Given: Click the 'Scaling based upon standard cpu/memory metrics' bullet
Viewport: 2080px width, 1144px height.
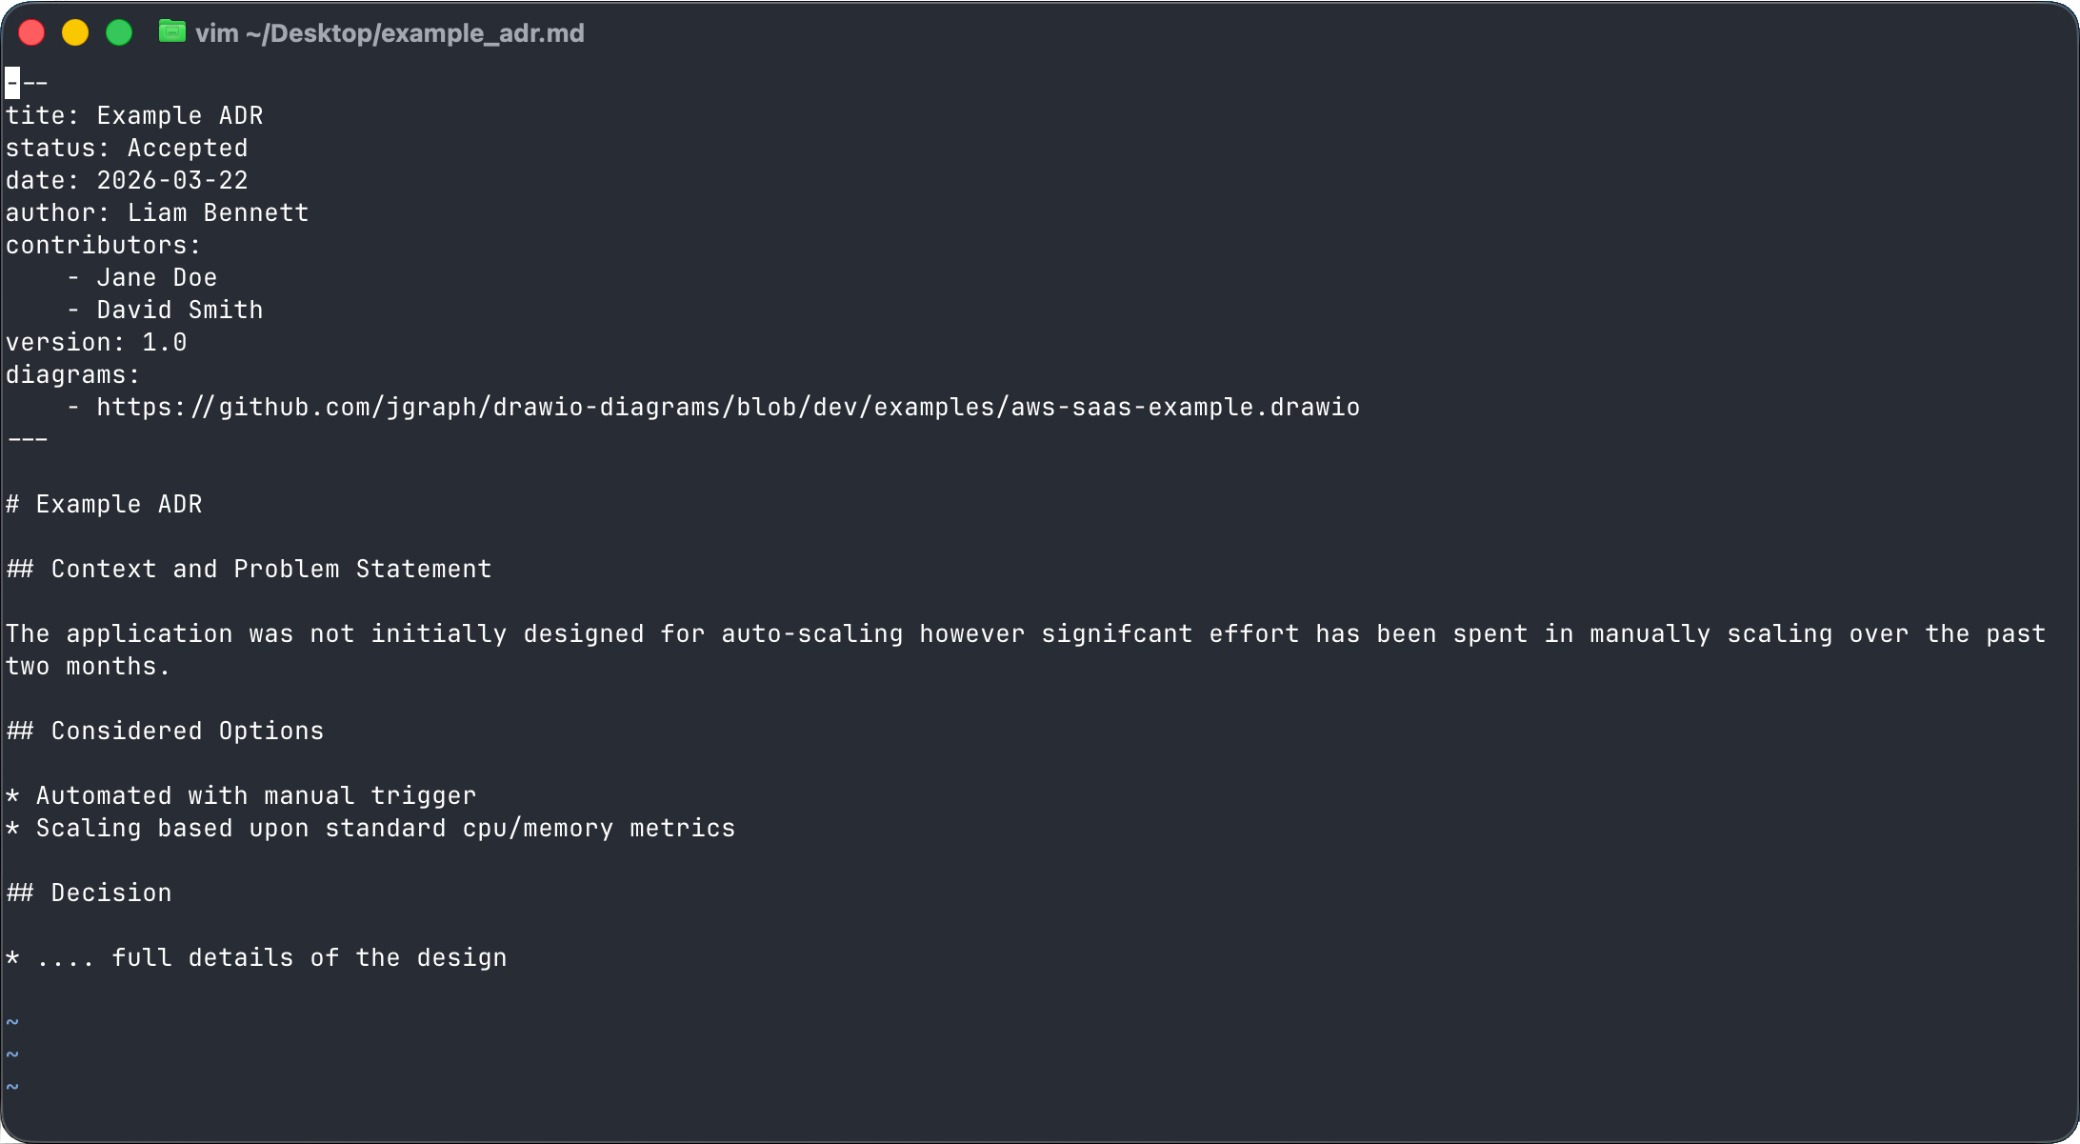Looking at the screenshot, I should [x=386, y=829].
